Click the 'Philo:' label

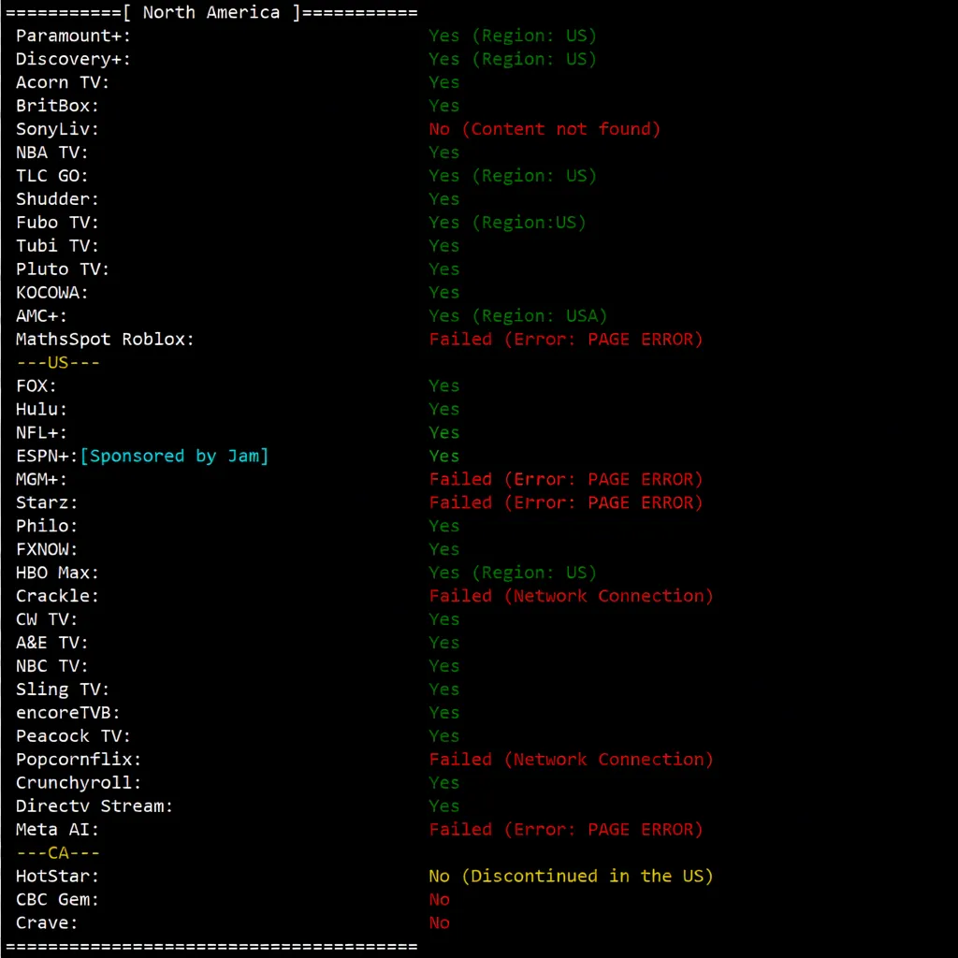[x=47, y=526]
